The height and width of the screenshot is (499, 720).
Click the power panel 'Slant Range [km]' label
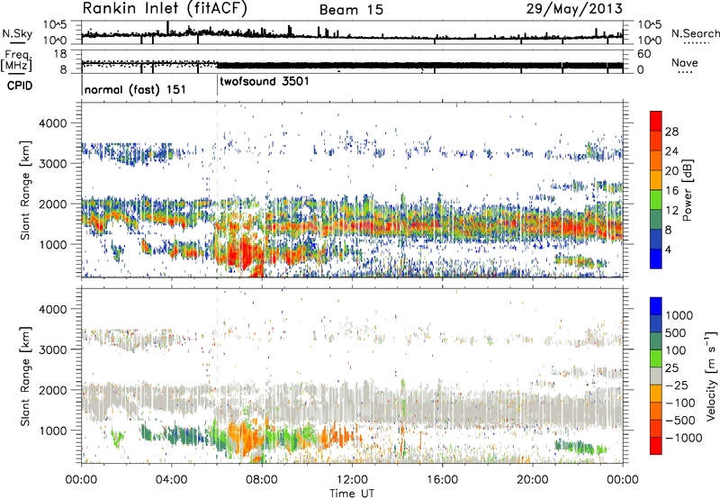(26, 190)
